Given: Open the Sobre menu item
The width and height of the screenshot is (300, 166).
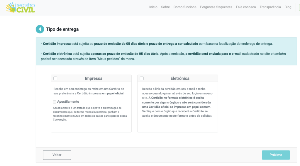Looking at the screenshot, I should 165,7.
